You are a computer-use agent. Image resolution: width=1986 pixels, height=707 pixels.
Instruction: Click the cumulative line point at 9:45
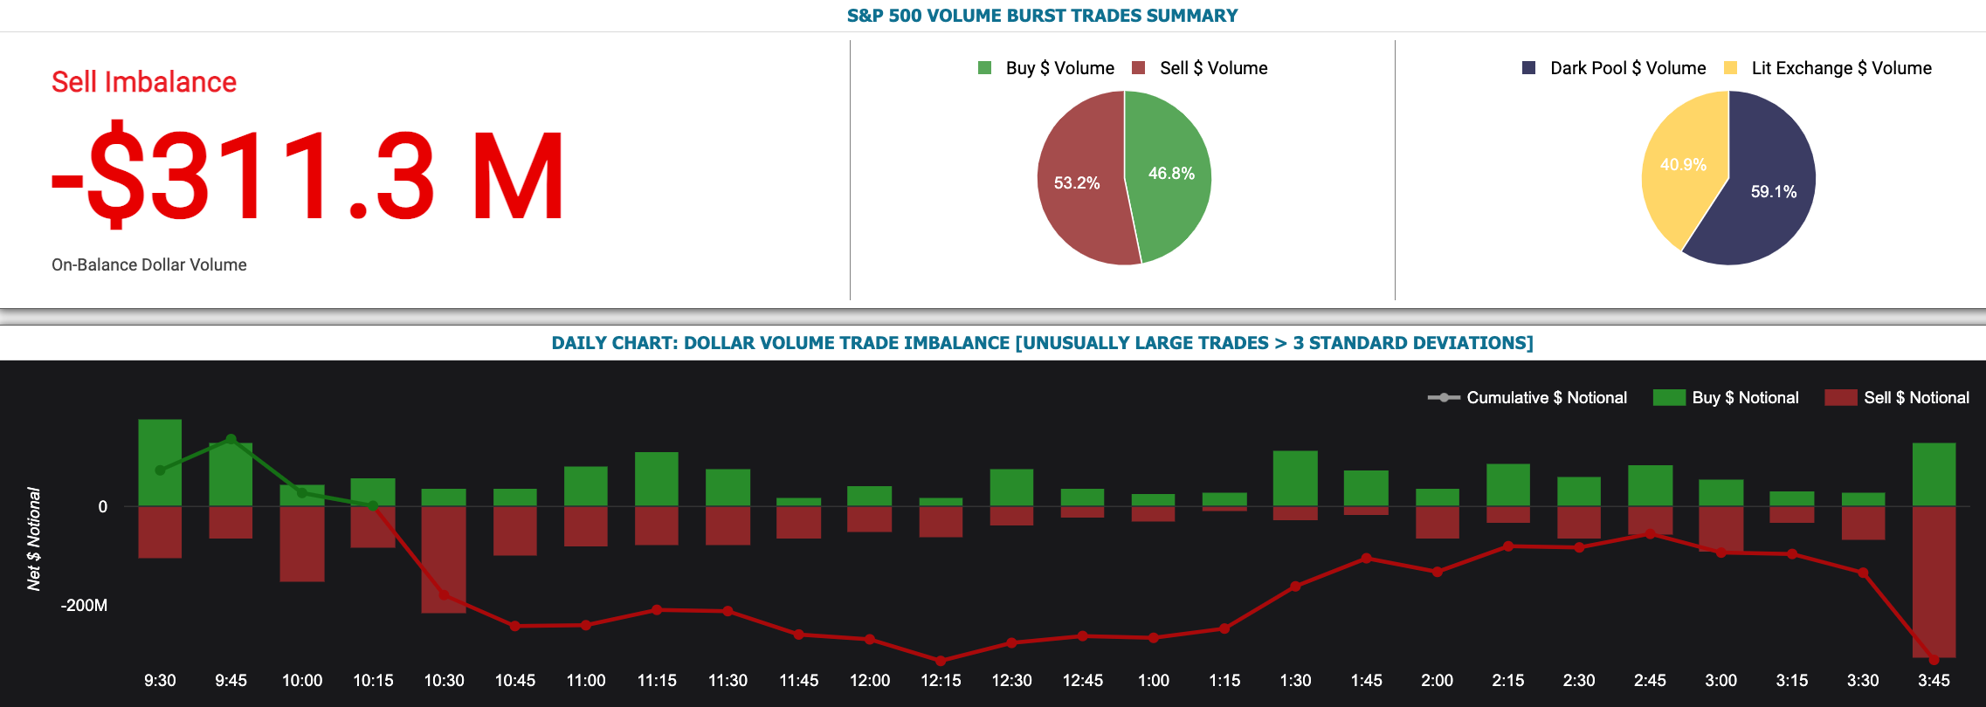[231, 439]
